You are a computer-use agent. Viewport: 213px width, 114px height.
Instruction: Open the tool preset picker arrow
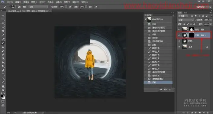click(x=8, y=7)
